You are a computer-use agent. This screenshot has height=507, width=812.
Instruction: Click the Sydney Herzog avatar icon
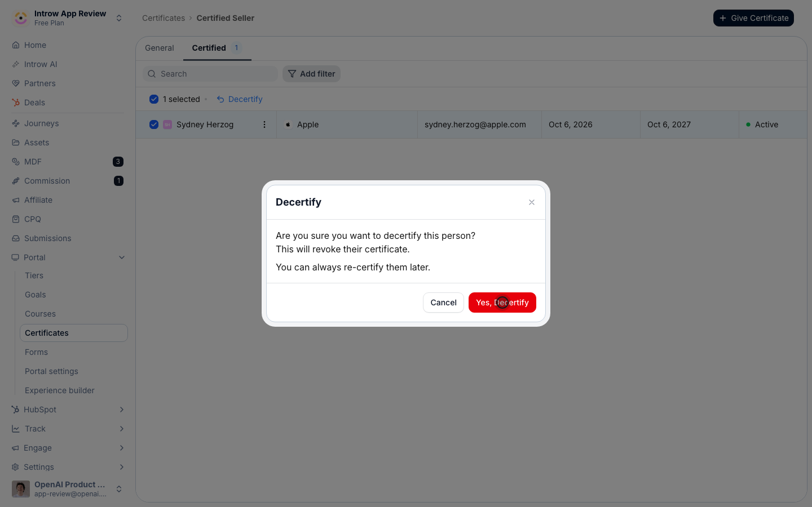pyautogui.click(x=167, y=124)
